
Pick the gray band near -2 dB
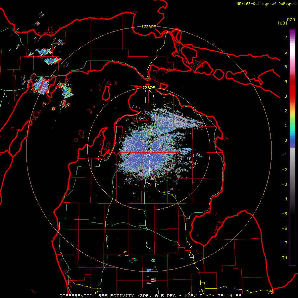click(x=292, y=170)
